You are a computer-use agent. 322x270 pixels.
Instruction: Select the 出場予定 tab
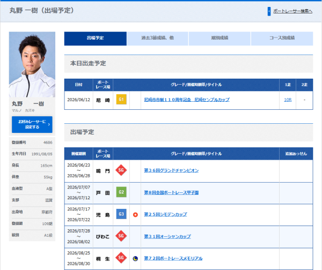96,39
